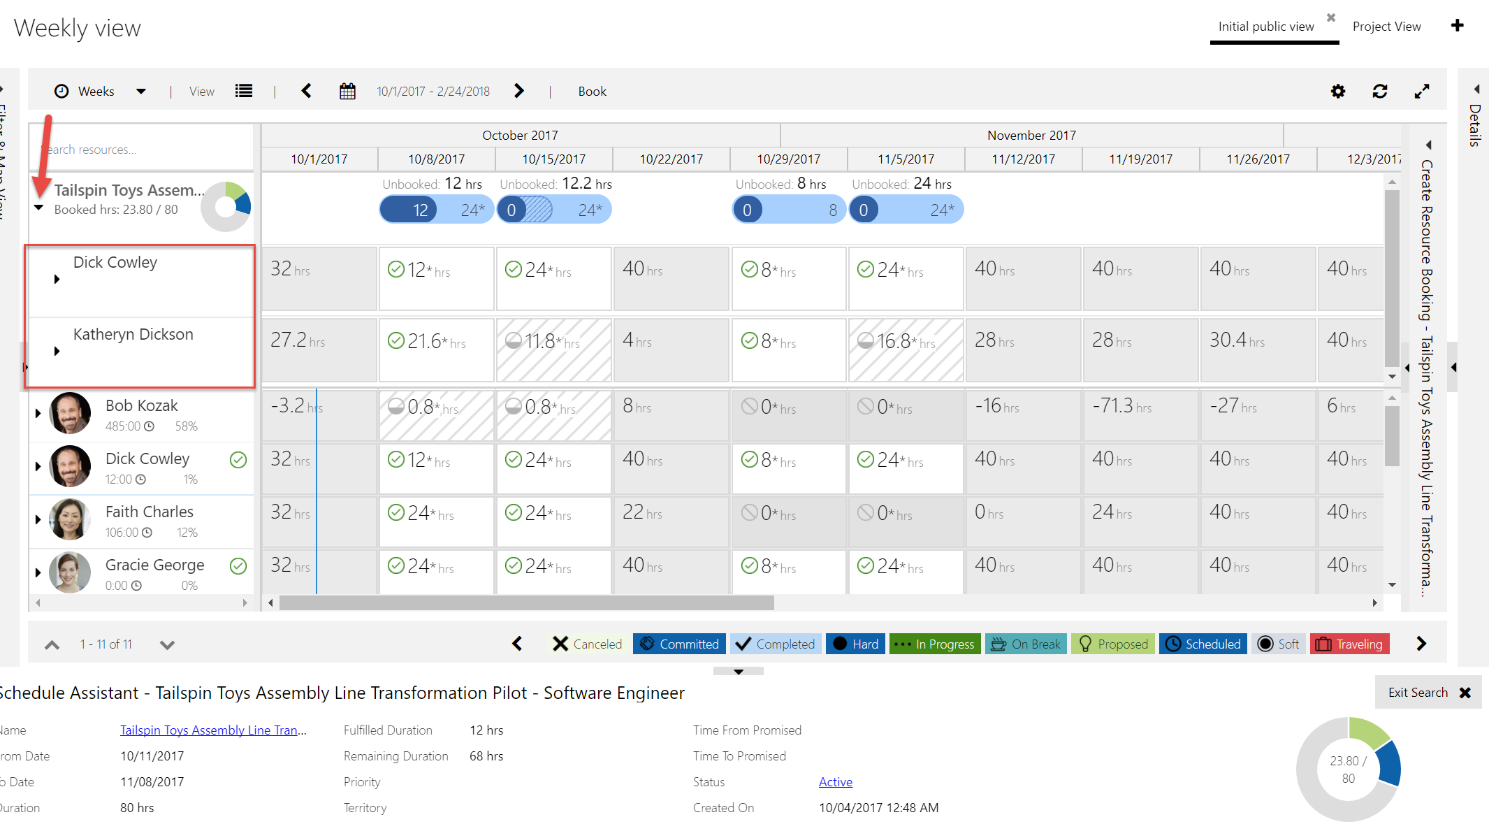Viewport: 1489px width, 838px height.
Task: Select the Initial public view tab
Action: (1265, 27)
